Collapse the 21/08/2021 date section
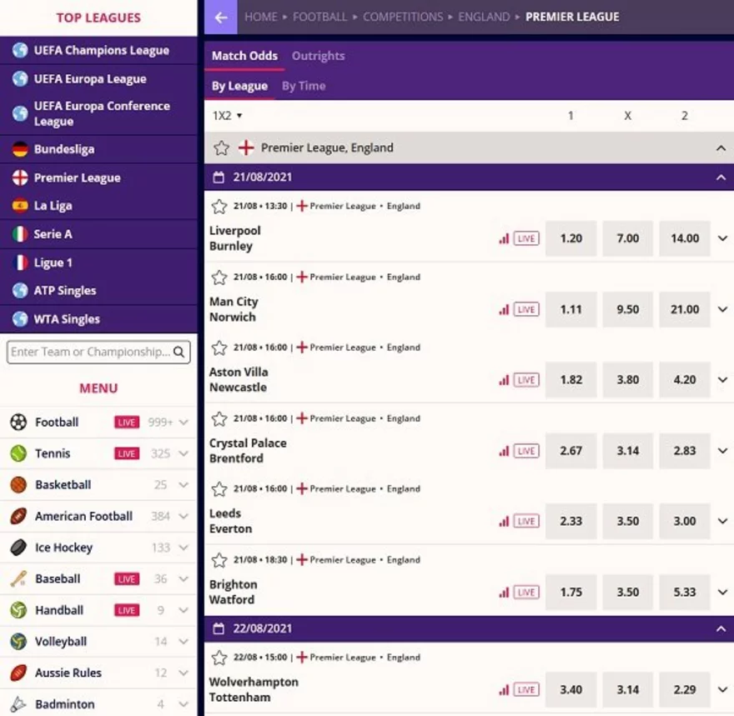The width and height of the screenshot is (734, 716). (x=721, y=178)
